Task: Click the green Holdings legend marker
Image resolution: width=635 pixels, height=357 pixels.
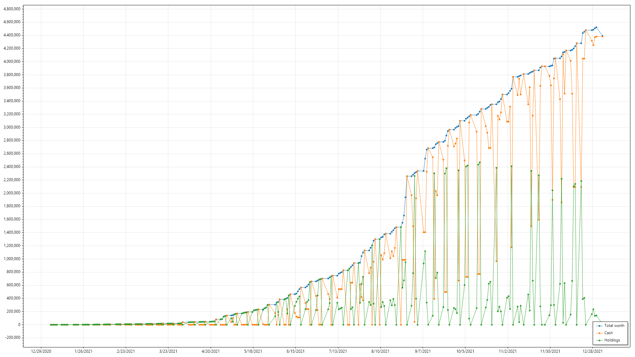Action: pos(599,340)
